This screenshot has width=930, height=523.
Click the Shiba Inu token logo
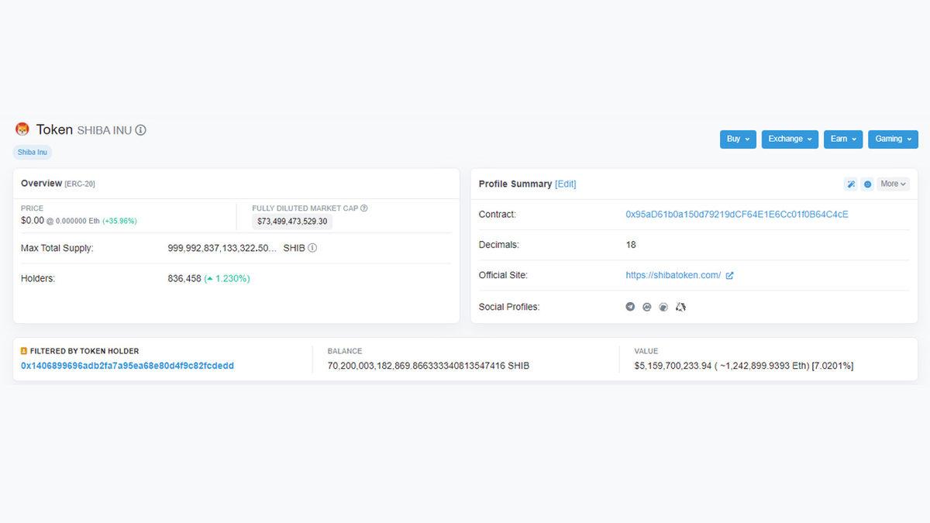22,129
